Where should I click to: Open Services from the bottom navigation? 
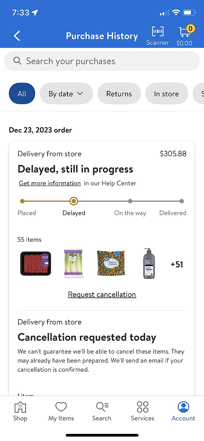[142, 411]
